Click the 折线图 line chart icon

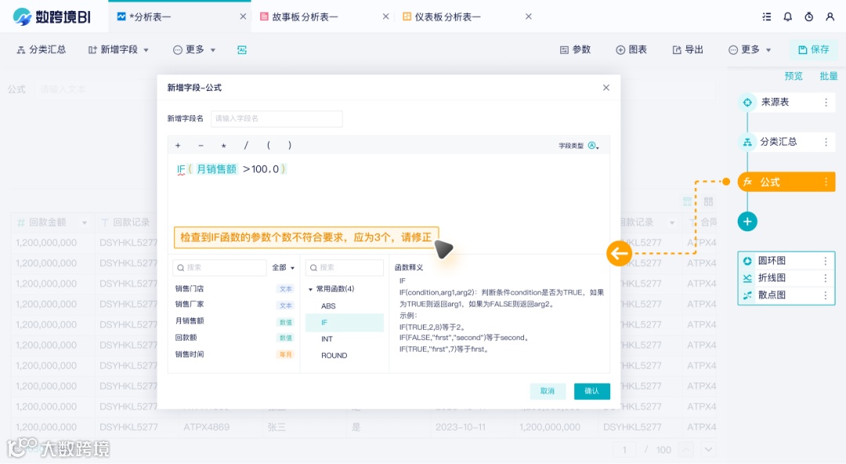point(749,277)
